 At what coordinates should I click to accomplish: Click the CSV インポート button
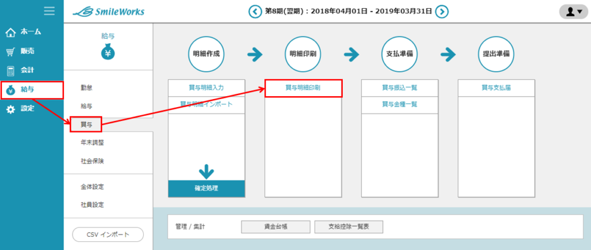(107, 234)
